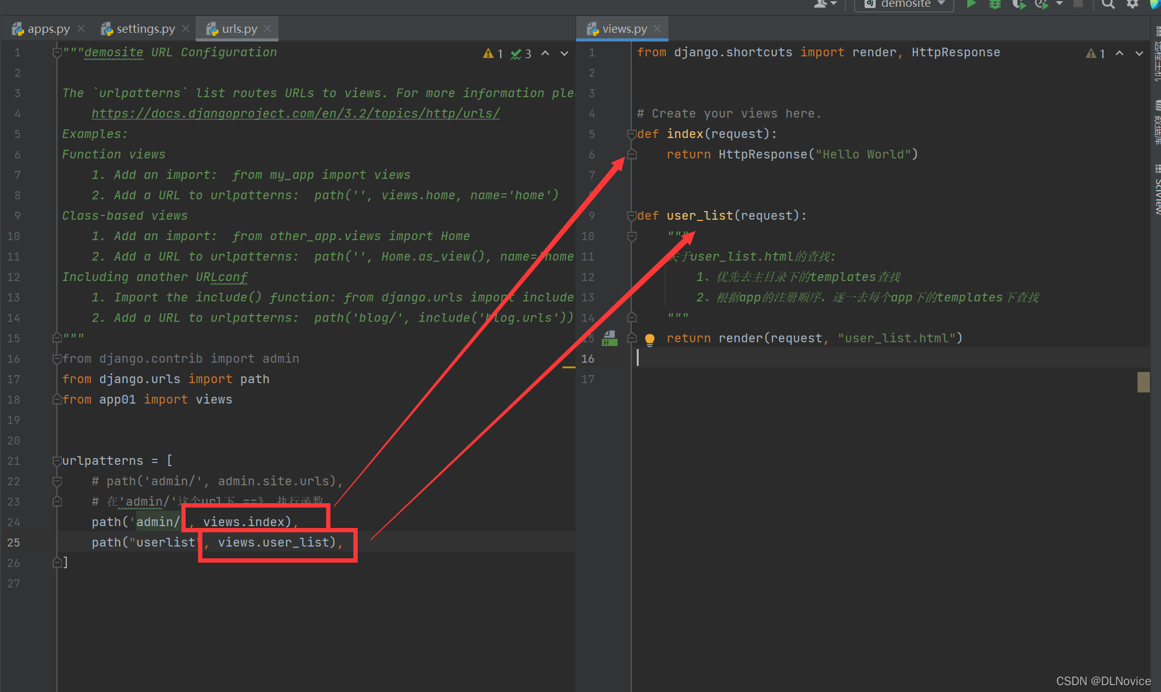The width and height of the screenshot is (1161, 692).
Task: Click the gray stop icon
Action: click(x=1078, y=4)
